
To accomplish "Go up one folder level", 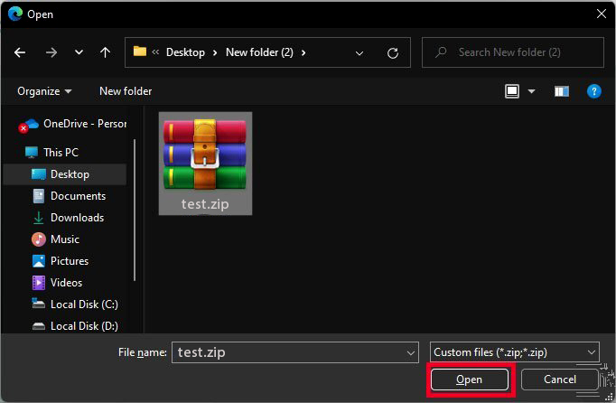I will 105,52.
